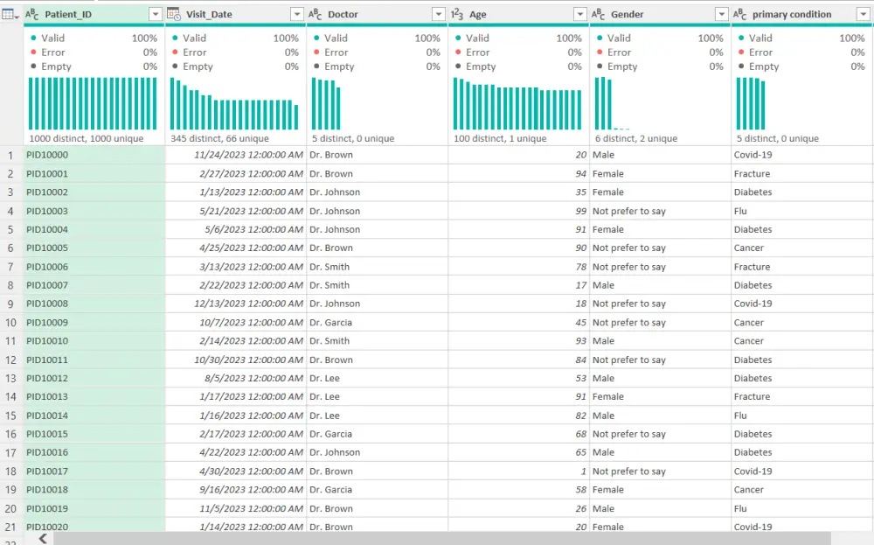
Task: Click the whole number type icon for Age
Action: point(457,14)
